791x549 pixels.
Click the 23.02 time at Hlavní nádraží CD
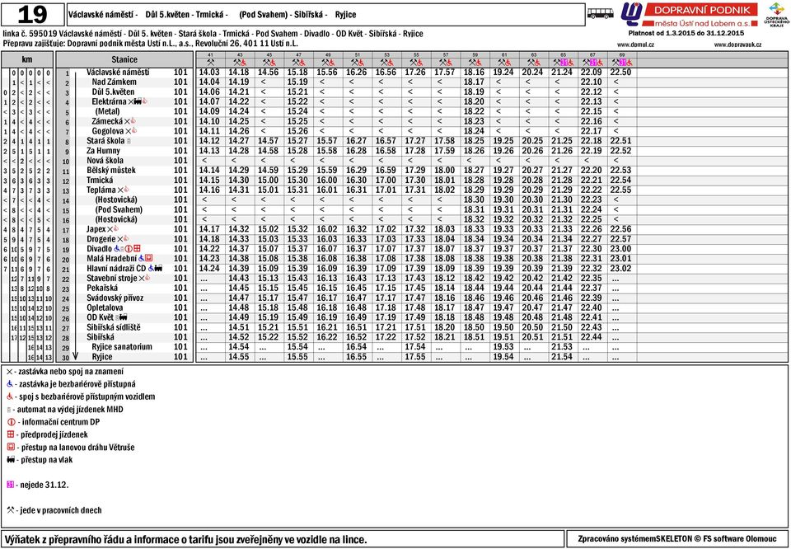pos(620,269)
